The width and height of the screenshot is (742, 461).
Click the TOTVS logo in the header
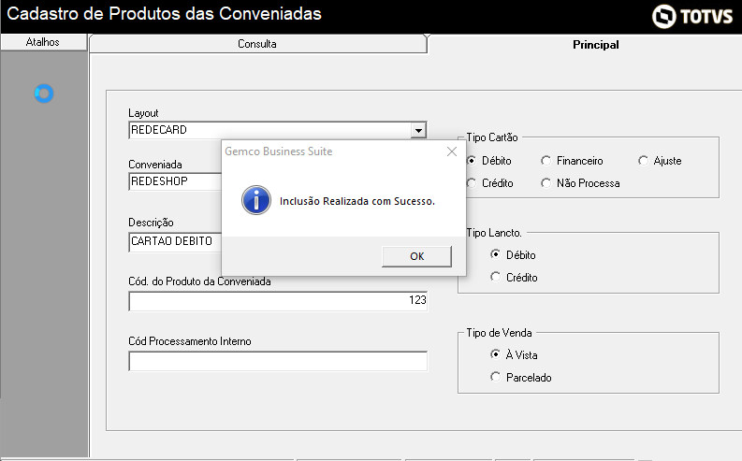pos(691,17)
